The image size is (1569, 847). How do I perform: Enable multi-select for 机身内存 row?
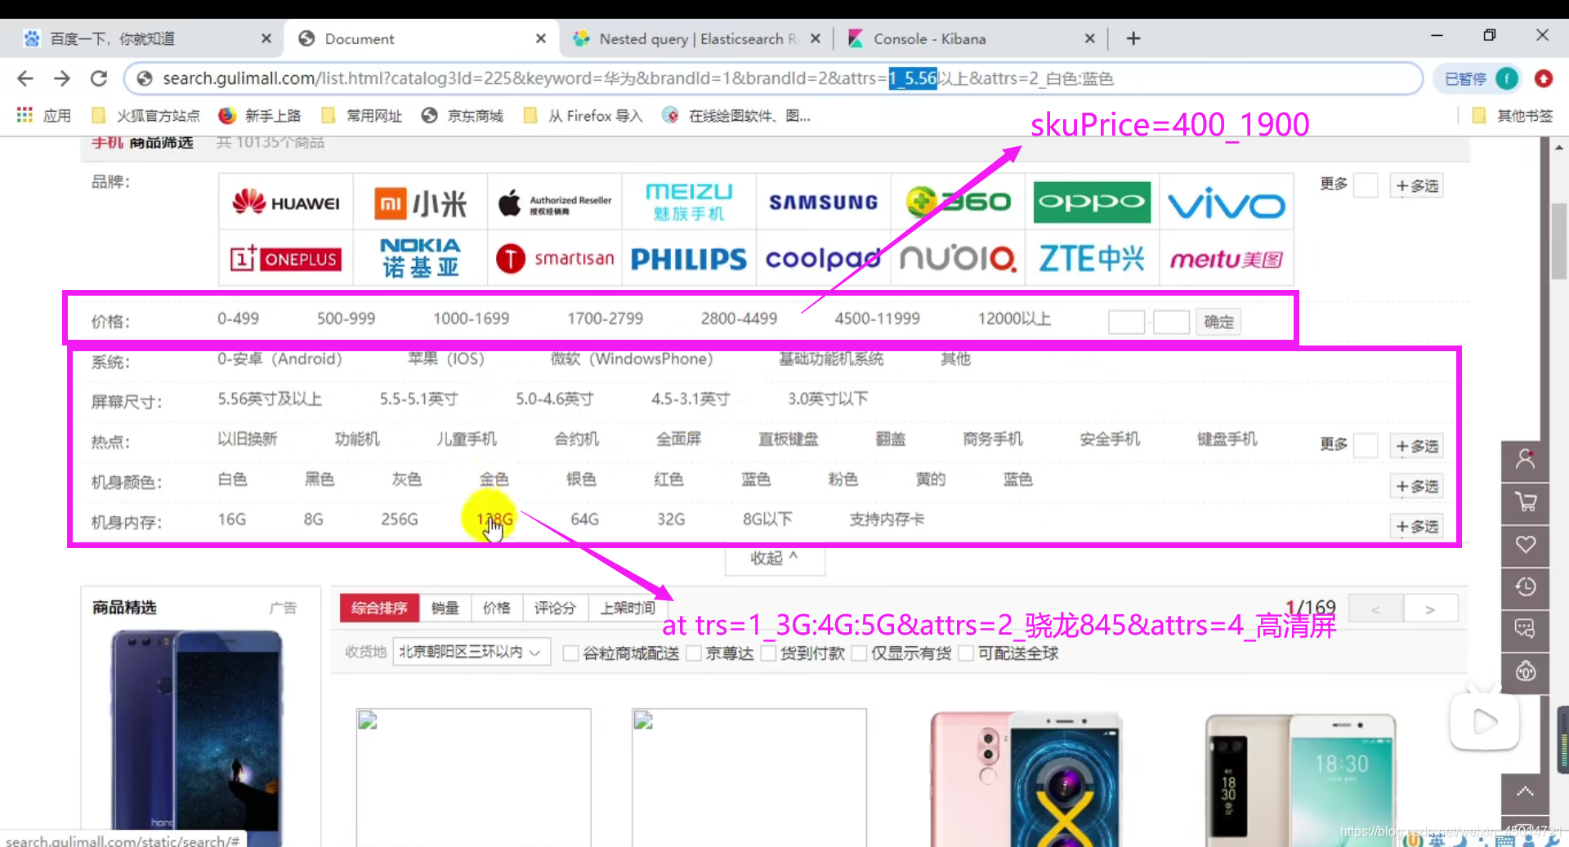click(1417, 527)
